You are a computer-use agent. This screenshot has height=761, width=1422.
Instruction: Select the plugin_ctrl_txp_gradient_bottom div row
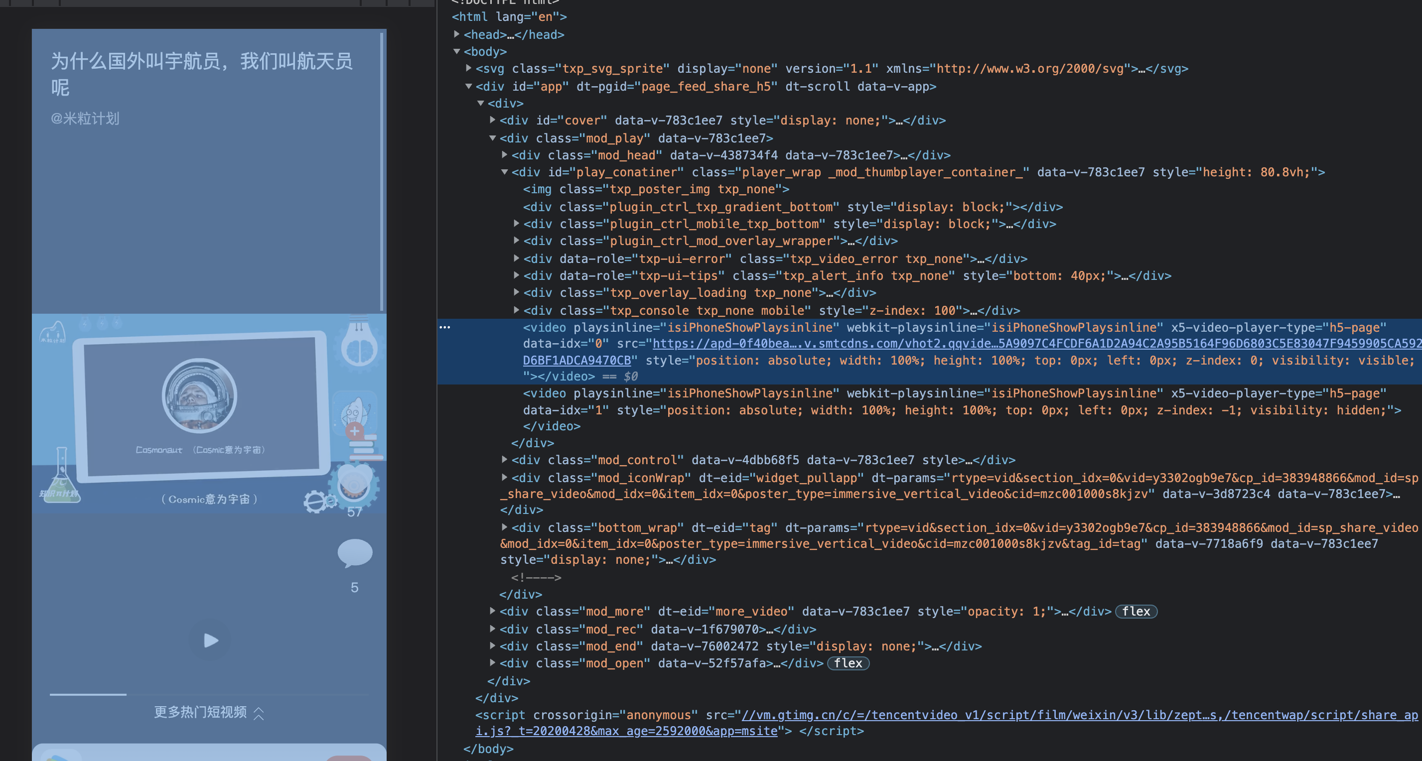click(793, 207)
